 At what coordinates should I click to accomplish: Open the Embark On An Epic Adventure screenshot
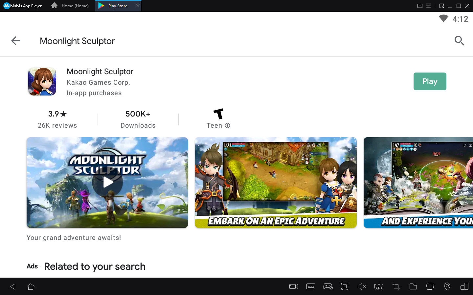click(276, 182)
